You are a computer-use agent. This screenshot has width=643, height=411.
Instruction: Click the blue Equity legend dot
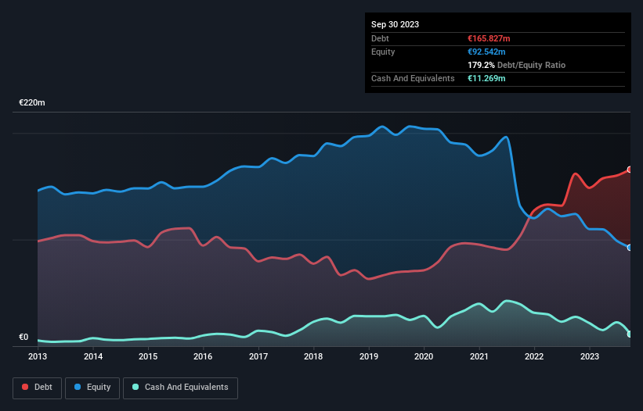78,387
